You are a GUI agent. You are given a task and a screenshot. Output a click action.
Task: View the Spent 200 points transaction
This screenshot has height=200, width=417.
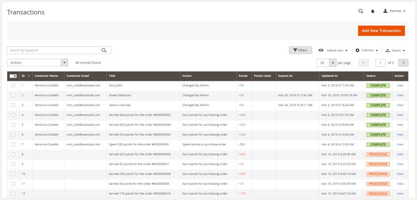[x=400, y=144]
